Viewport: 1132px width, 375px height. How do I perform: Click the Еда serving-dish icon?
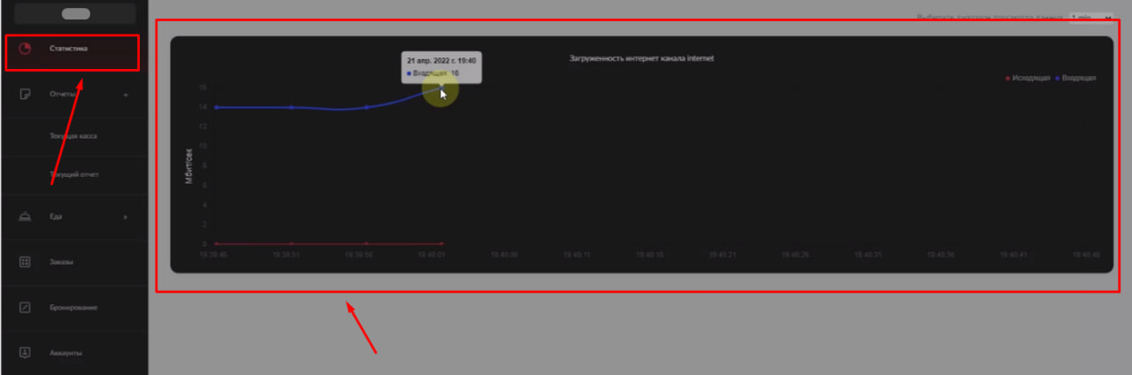pyautogui.click(x=25, y=216)
